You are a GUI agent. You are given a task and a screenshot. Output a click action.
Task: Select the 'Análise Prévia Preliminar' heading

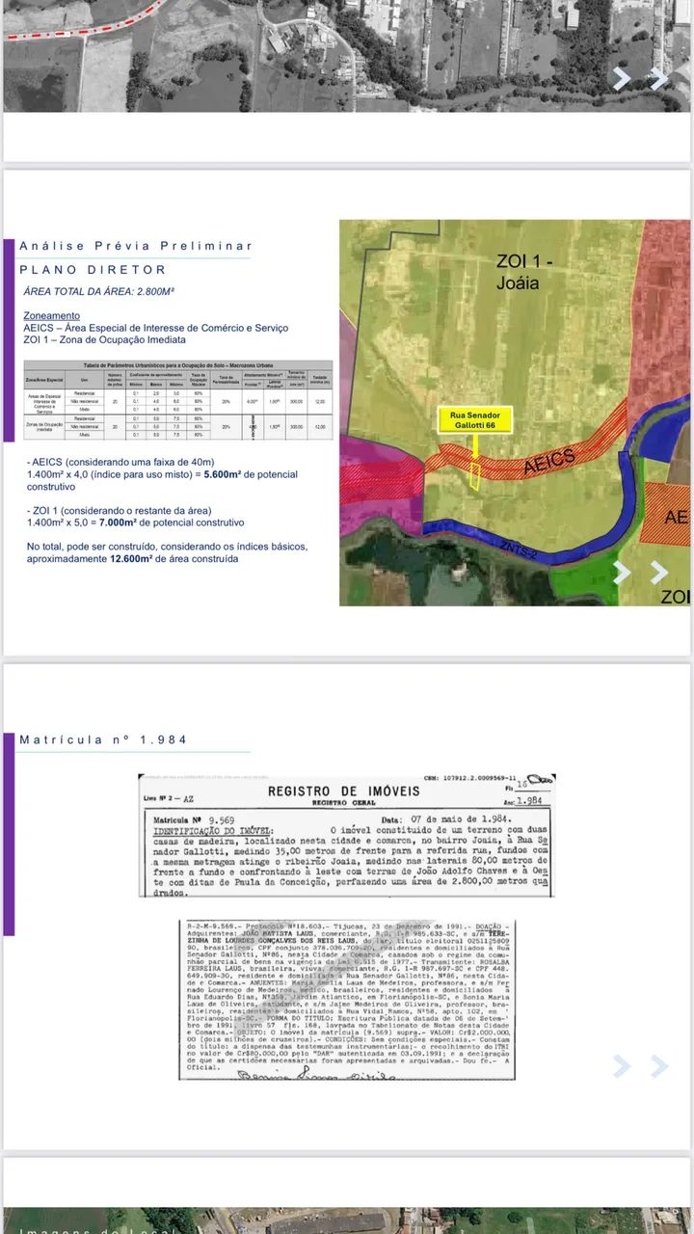point(136,246)
